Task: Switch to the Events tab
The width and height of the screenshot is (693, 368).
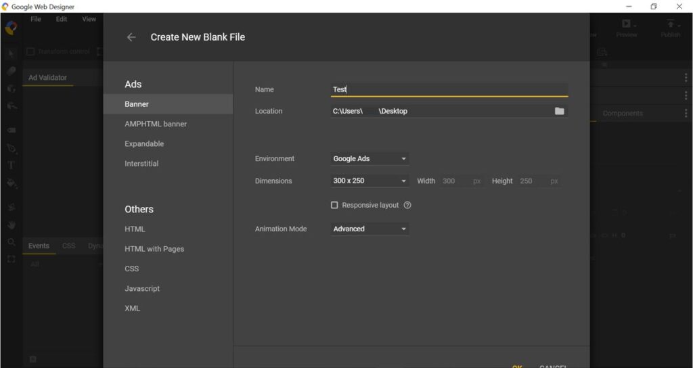Action: (39, 246)
